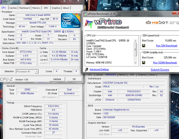179x139 pixels.
Task: Open Advanced Settings link in wPrime
Action: pyautogui.click(x=99, y=69)
